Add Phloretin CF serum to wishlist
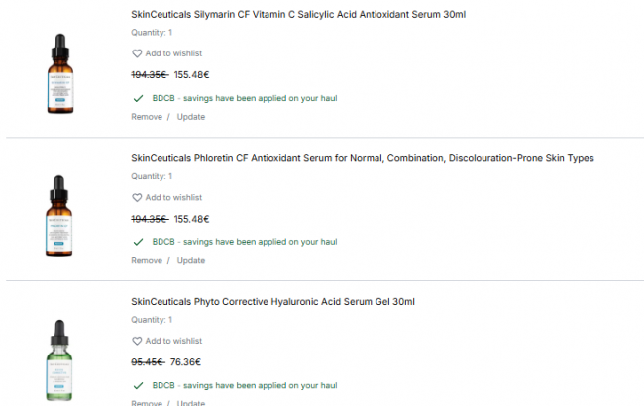The image size is (644, 406). pos(173,198)
